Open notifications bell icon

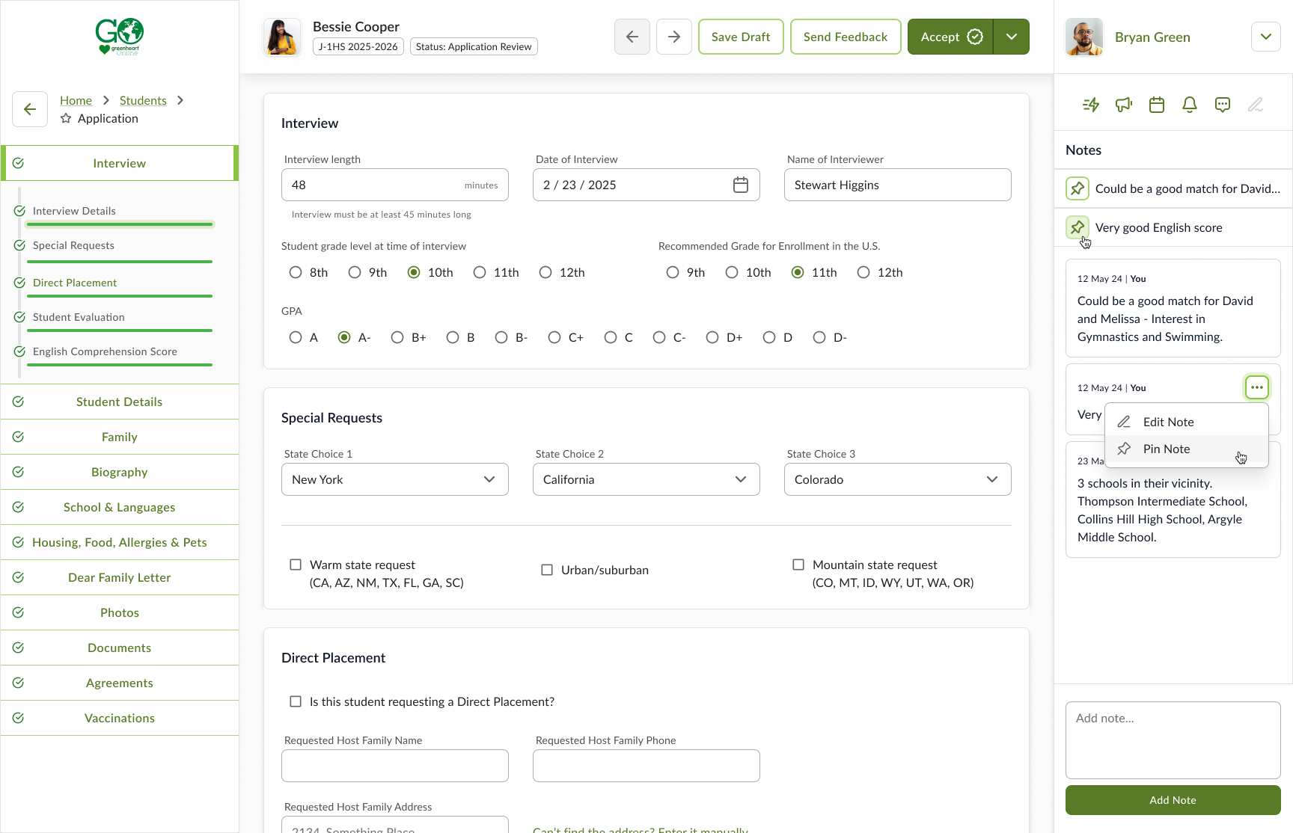point(1190,105)
